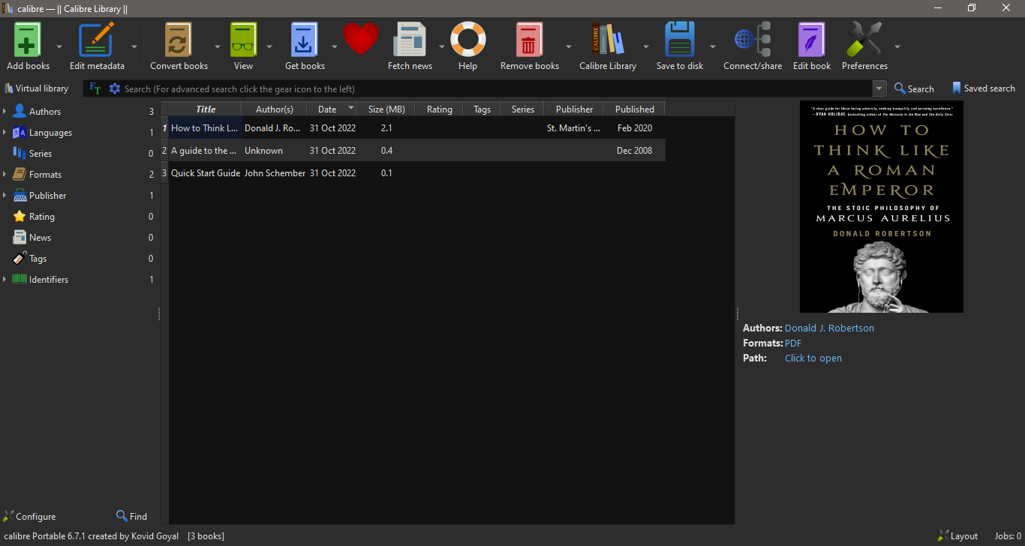Click Jobs: 0 indicator
Viewport: 1025px width, 546px height.
[1008, 535]
